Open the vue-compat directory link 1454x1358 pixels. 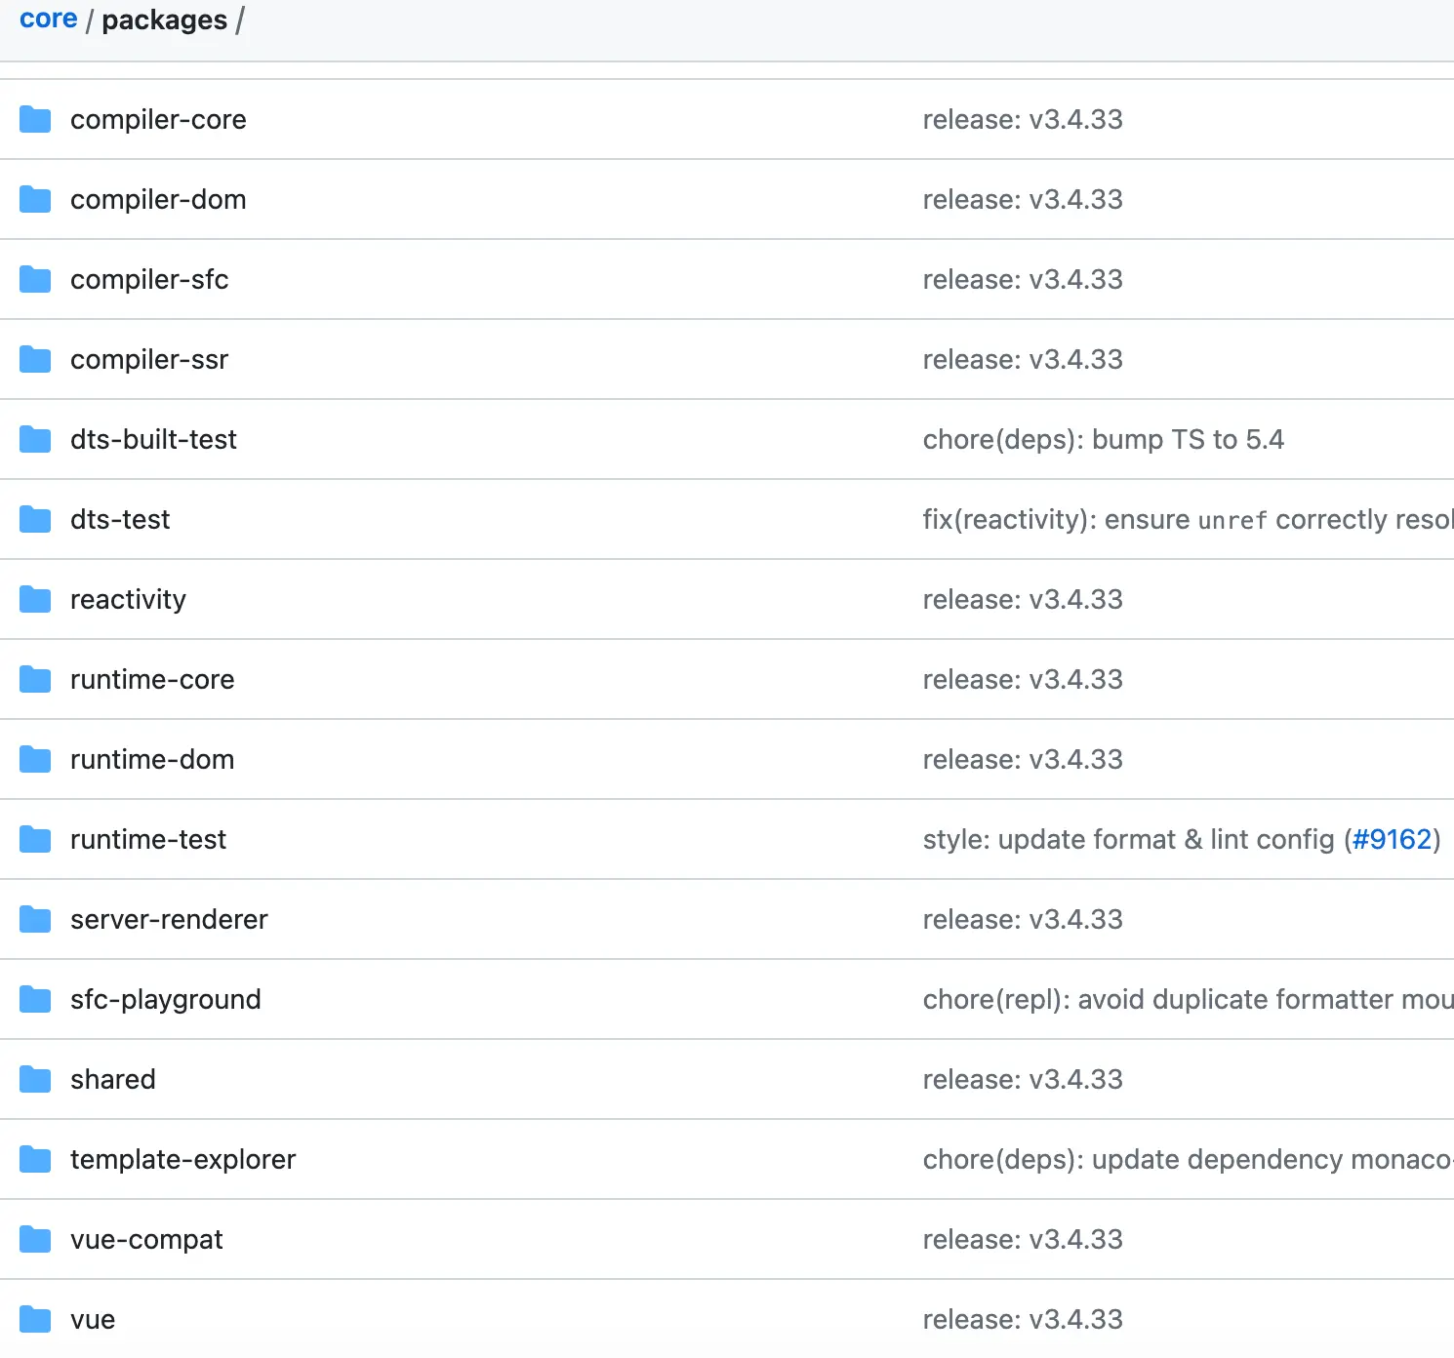pyautogui.click(x=146, y=1239)
